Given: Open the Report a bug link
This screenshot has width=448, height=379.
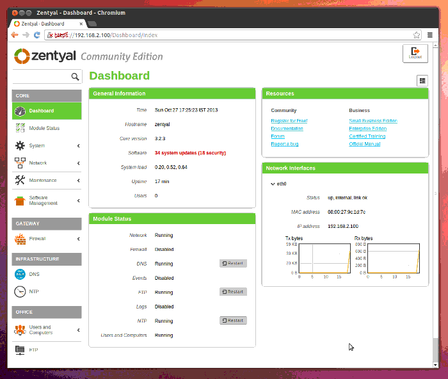Looking at the screenshot, I should 285,144.
